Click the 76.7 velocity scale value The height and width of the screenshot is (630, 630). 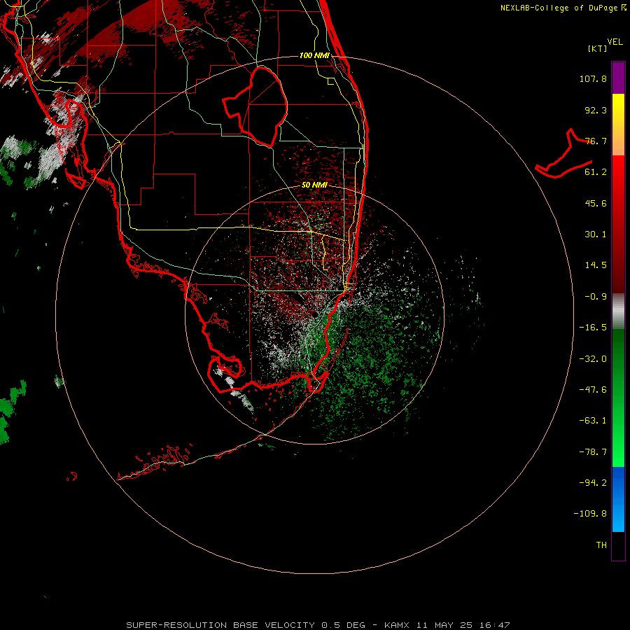(x=596, y=141)
